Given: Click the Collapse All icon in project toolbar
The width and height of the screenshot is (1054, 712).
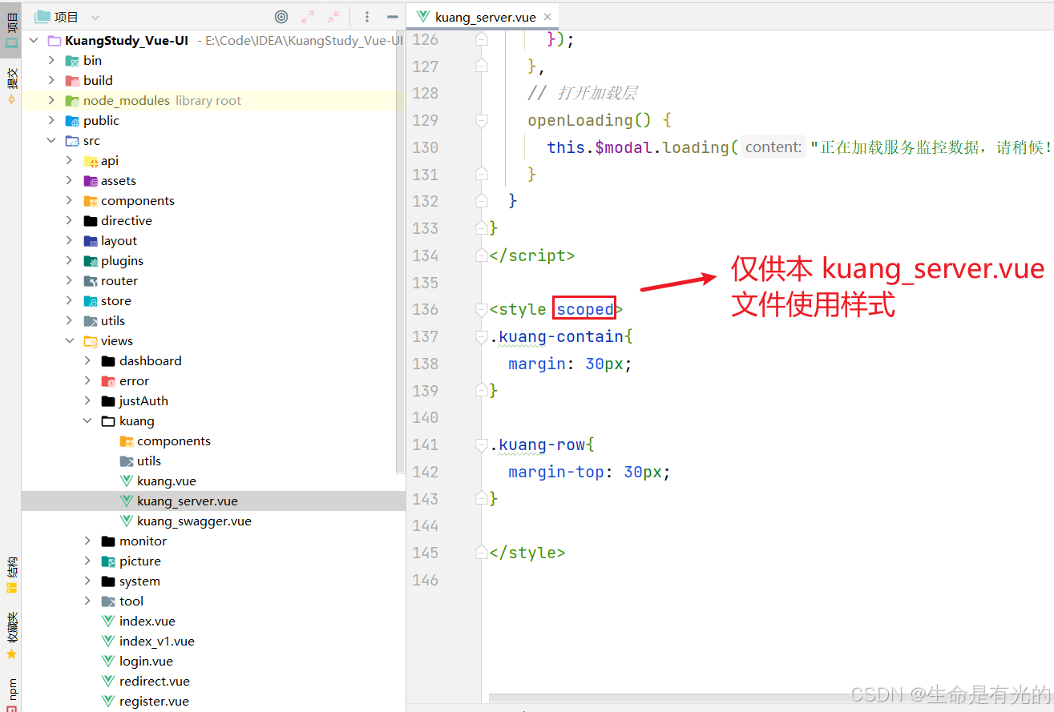Looking at the screenshot, I should (x=333, y=17).
